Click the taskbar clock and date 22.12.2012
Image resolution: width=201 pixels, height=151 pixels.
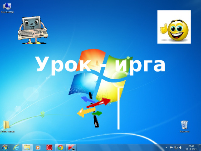191,148
